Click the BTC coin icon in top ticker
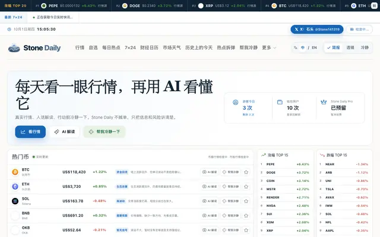380x237 pixels. tap(274, 5)
